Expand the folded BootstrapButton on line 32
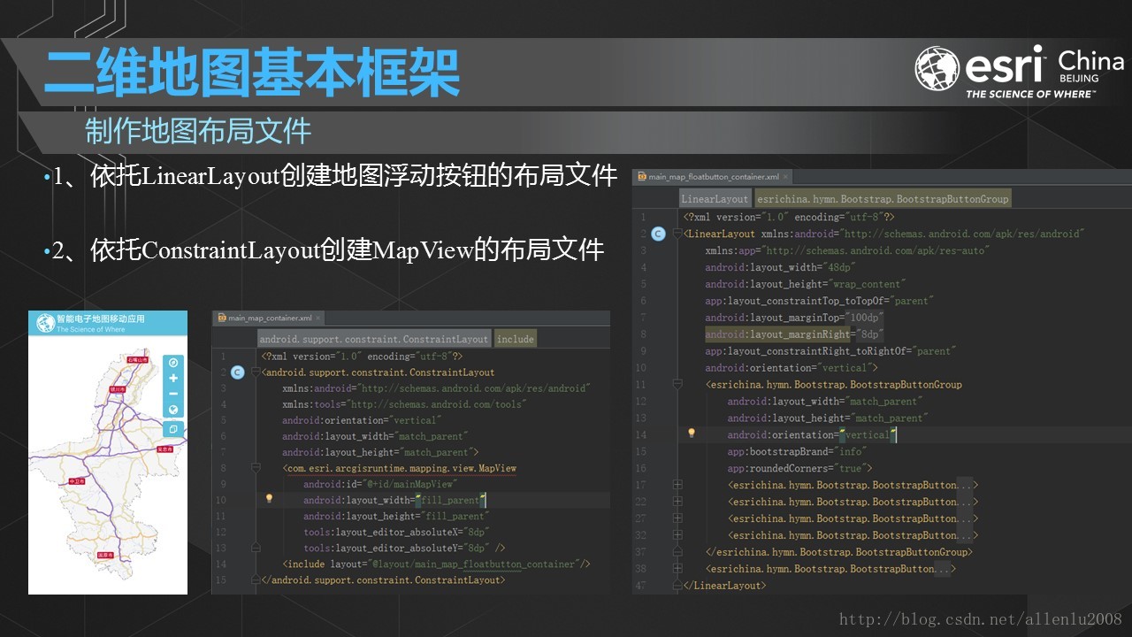 677,535
